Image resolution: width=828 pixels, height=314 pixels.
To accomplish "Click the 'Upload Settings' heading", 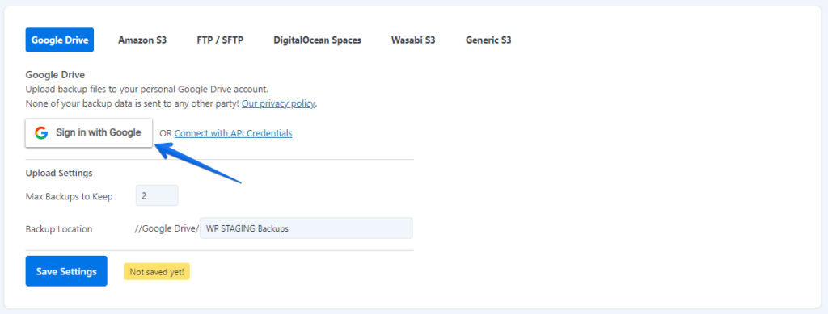I will click(59, 173).
